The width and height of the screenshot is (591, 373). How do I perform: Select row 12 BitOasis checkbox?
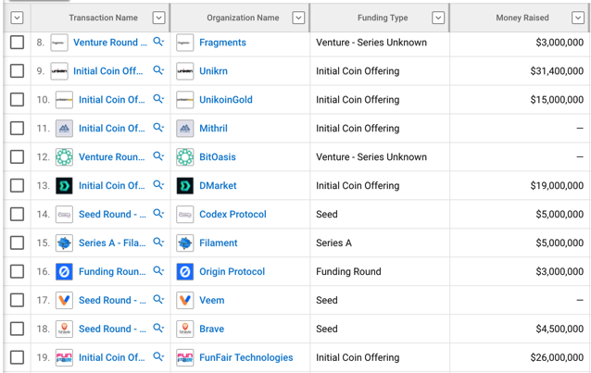[17, 156]
